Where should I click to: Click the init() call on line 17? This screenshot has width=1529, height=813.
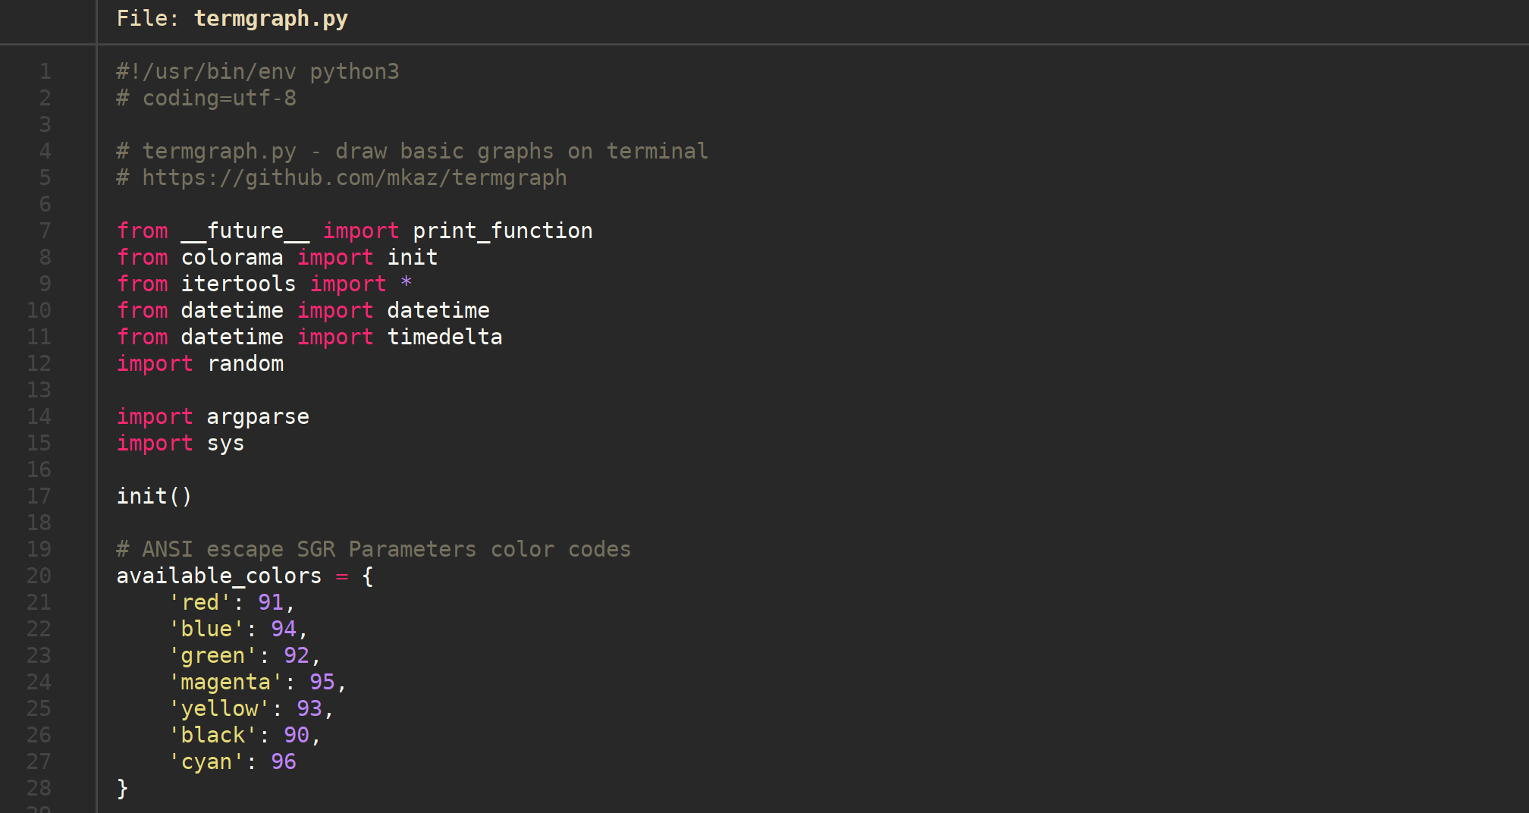pyautogui.click(x=154, y=496)
